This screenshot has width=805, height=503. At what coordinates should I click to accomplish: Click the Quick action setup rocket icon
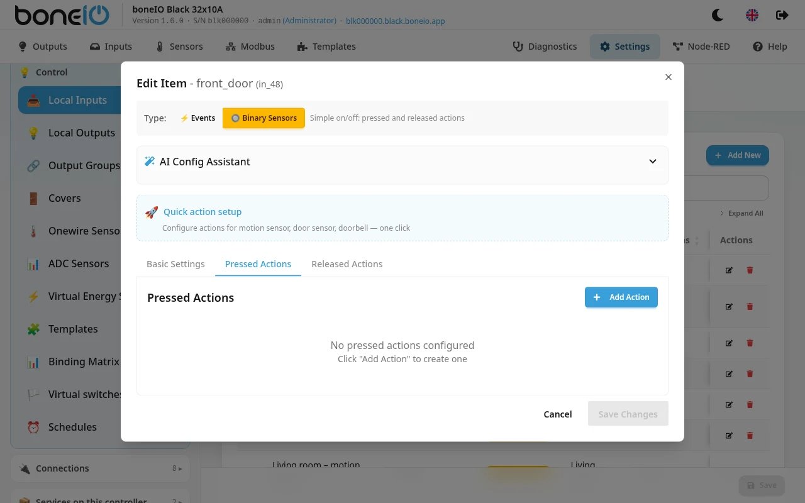(152, 213)
